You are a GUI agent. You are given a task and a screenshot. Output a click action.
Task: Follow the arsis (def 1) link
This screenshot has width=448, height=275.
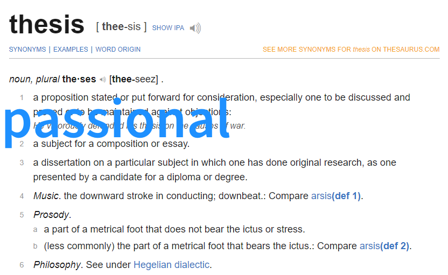[x=336, y=196]
